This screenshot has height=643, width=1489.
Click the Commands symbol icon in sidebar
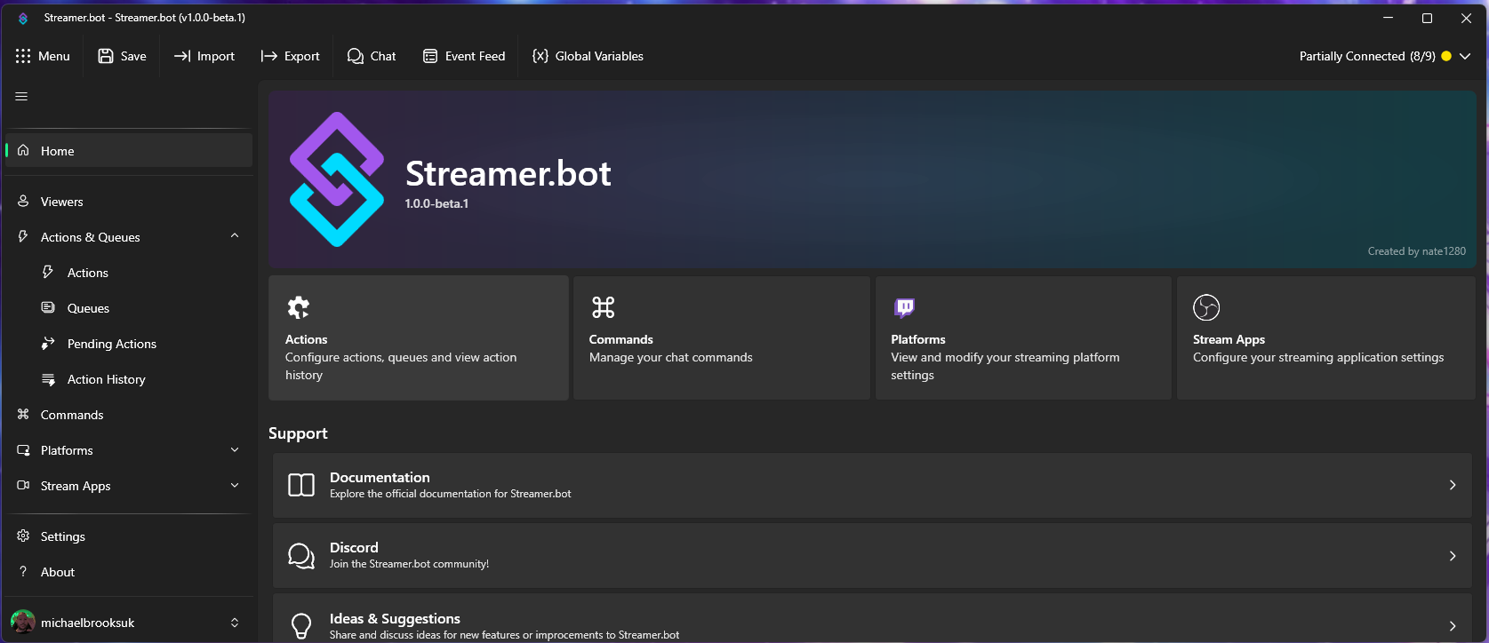point(23,414)
